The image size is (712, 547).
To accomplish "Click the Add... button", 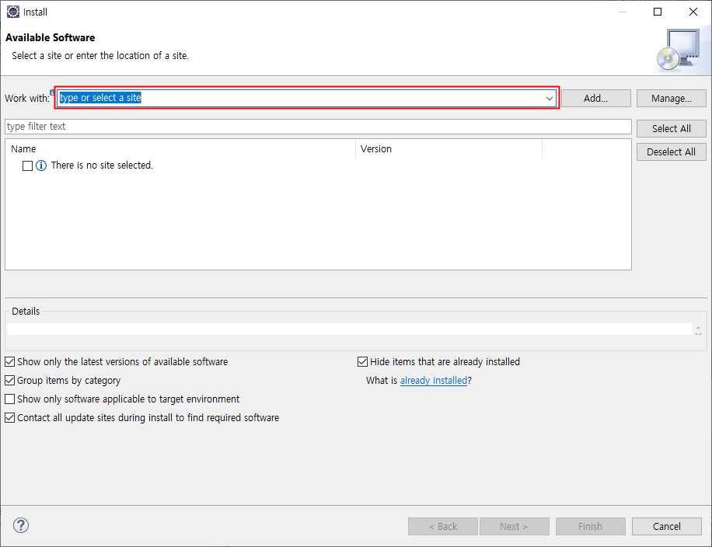I will tap(595, 99).
